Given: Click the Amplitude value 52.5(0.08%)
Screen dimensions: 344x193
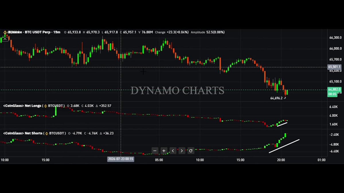Looking at the screenshot, I should tap(215, 32).
